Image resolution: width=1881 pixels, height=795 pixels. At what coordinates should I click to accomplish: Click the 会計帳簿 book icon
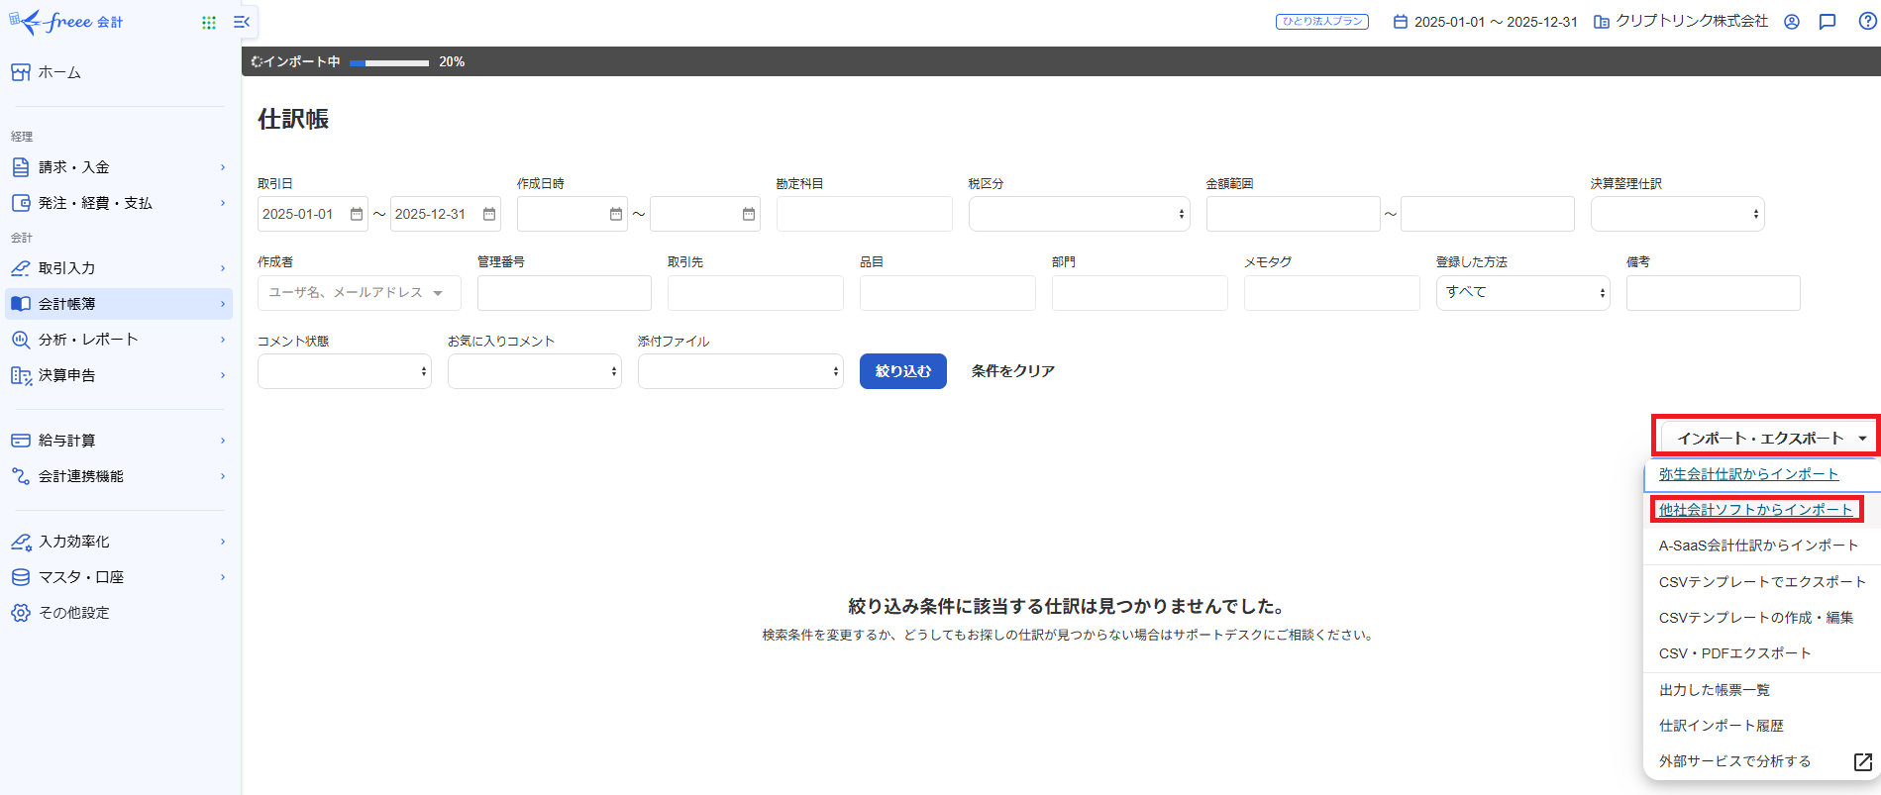[21, 304]
